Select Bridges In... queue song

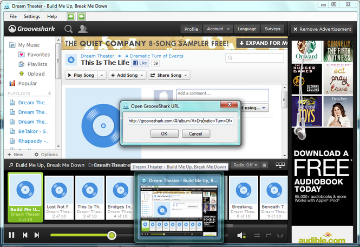coord(121,198)
